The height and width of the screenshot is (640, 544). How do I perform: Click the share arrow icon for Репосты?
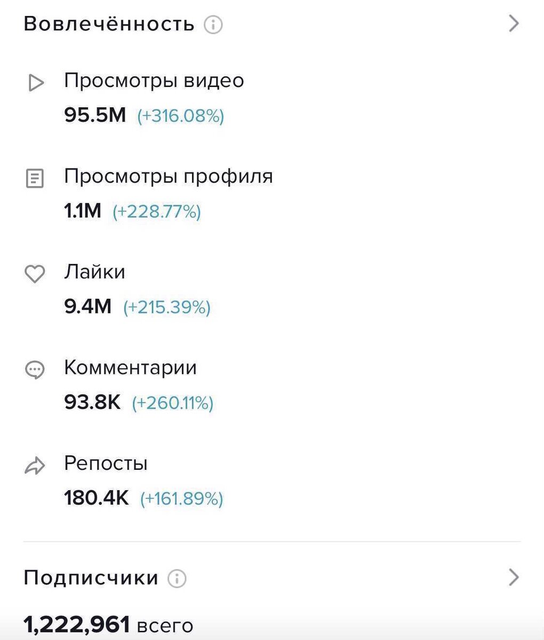tap(35, 466)
